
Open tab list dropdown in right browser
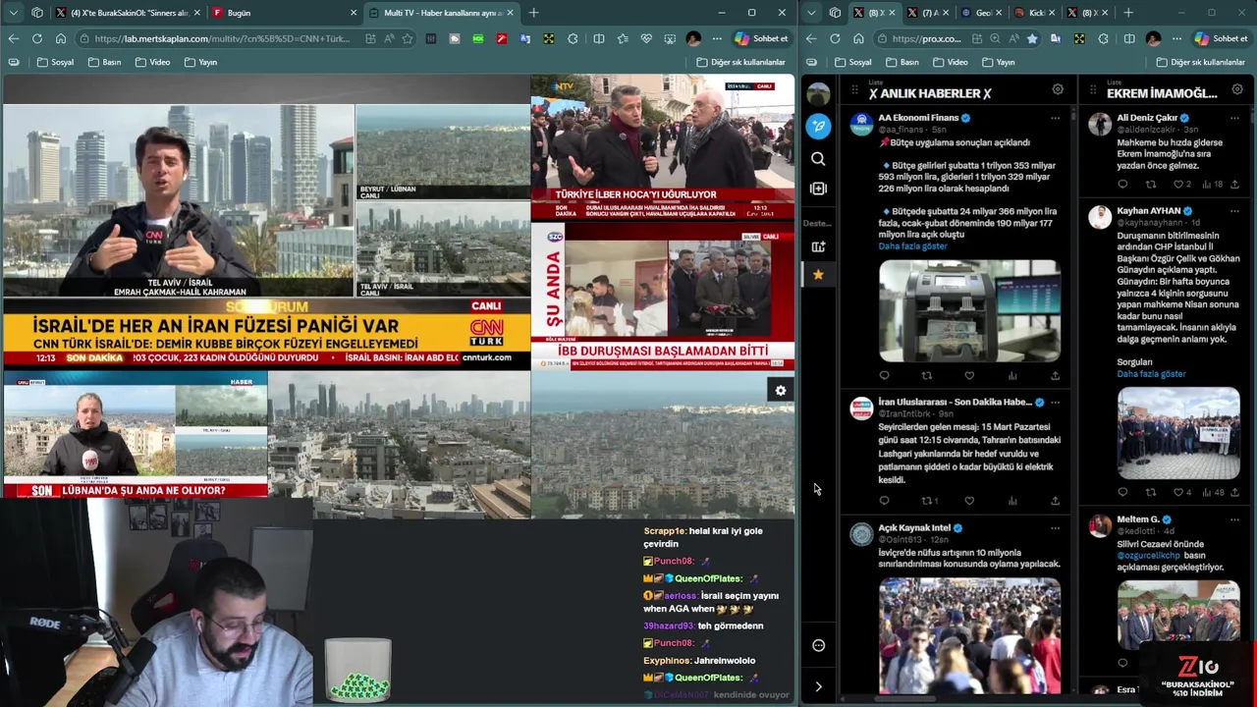point(810,13)
